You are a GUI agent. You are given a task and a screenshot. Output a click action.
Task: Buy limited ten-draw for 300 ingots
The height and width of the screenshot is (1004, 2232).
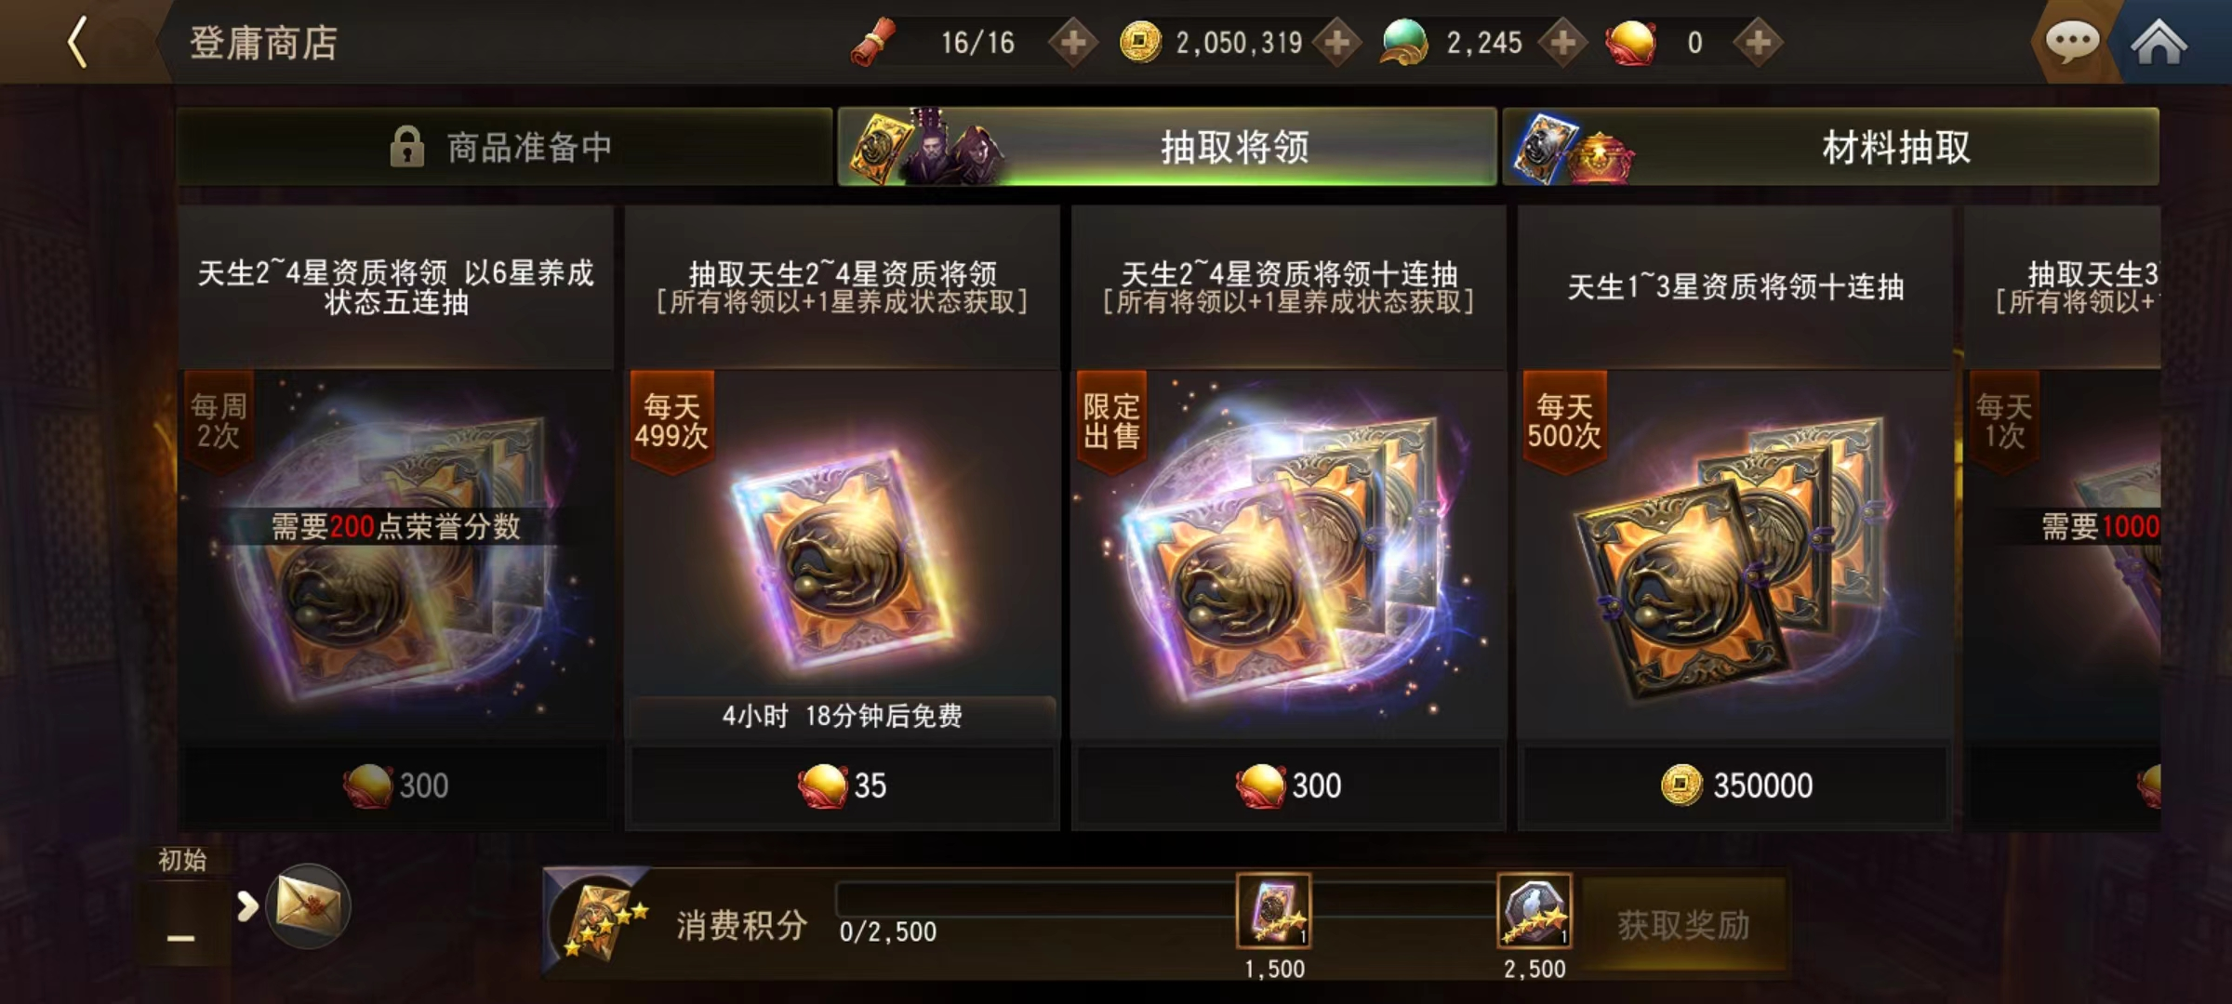pos(1289,786)
